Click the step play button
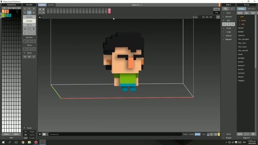258x145 pixels. pos(216,9)
